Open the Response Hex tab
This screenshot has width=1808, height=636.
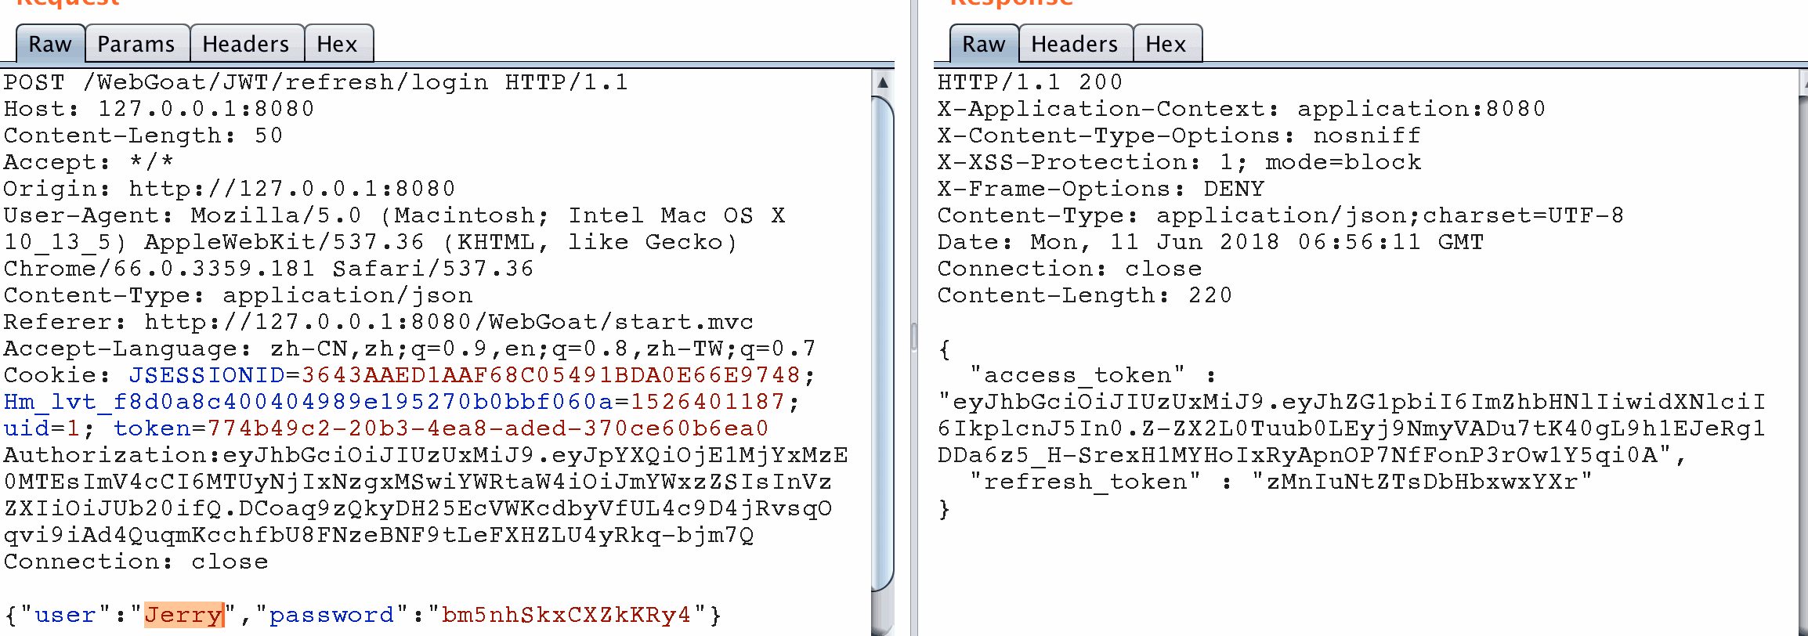coord(1166,44)
